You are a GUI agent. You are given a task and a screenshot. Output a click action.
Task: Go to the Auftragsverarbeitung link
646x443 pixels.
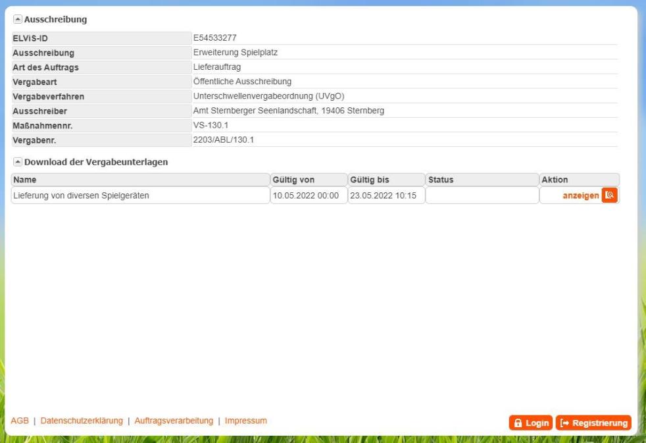[174, 421]
